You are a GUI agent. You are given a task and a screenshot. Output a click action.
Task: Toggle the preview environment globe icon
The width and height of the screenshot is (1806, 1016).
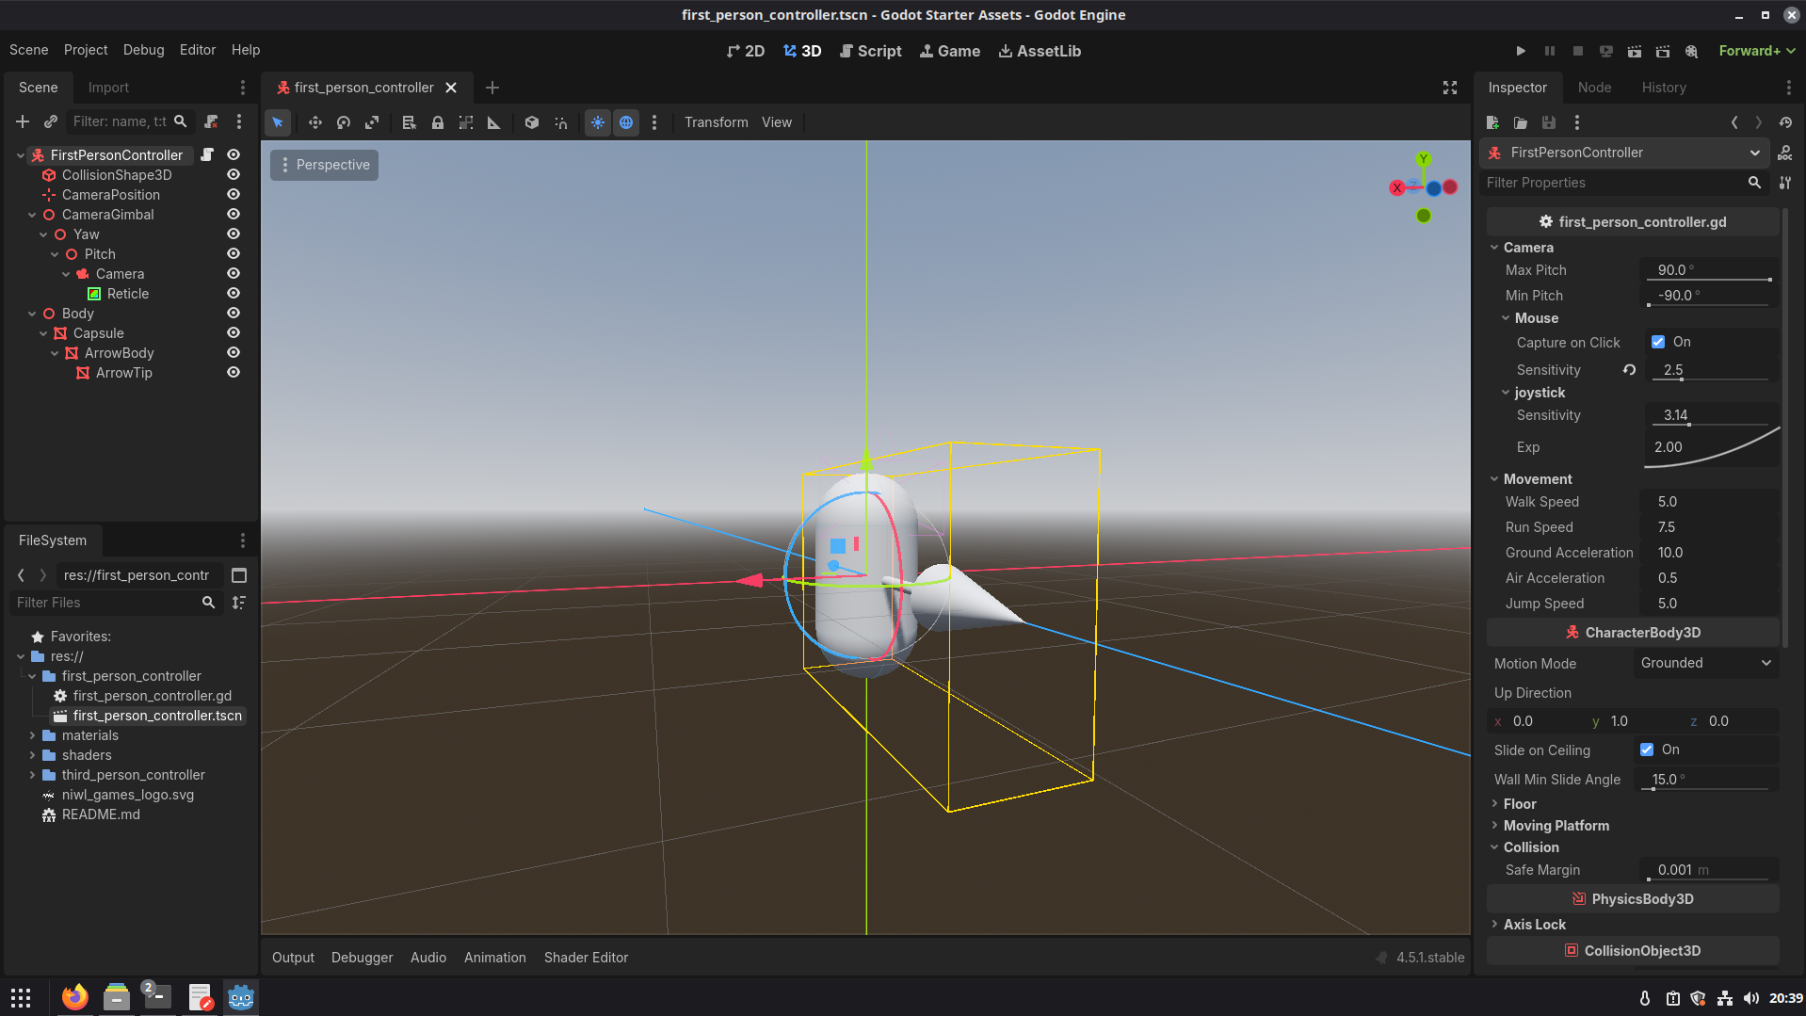click(x=626, y=122)
